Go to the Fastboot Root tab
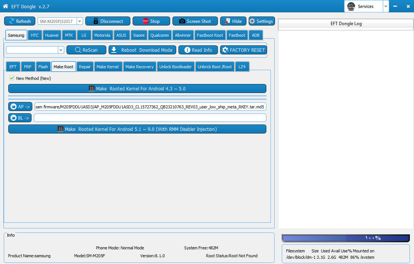 (210, 35)
